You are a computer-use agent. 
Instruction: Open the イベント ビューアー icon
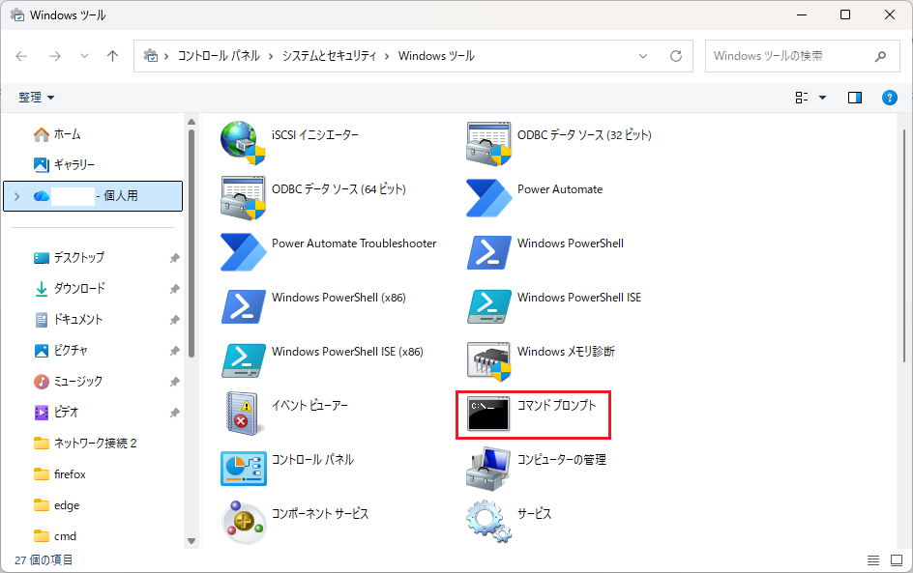tap(243, 414)
